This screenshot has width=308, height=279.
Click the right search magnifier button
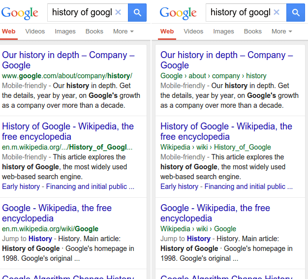(296, 12)
